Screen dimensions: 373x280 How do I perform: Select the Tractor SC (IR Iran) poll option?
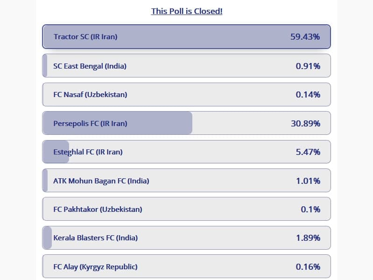[x=187, y=37]
